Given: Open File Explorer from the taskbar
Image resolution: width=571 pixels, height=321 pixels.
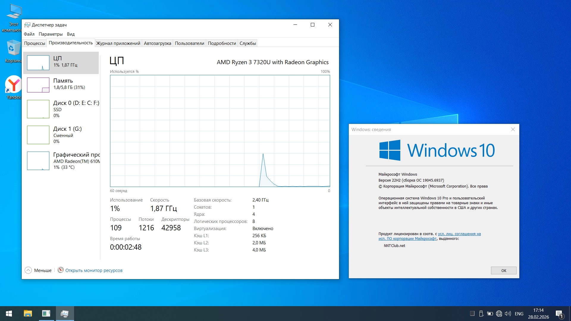Looking at the screenshot, I should click(28, 314).
